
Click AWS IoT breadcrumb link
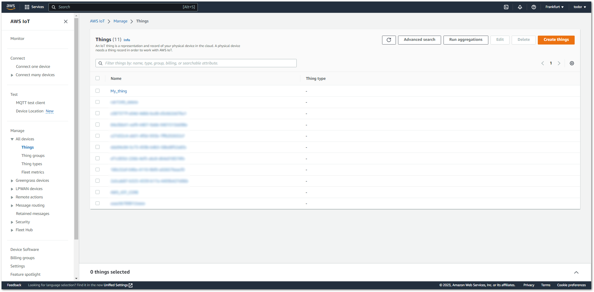click(x=97, y=21)
